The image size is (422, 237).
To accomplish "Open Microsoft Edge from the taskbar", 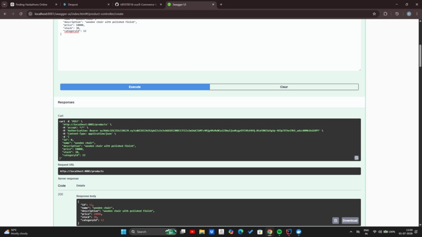I will coord(241,232).
